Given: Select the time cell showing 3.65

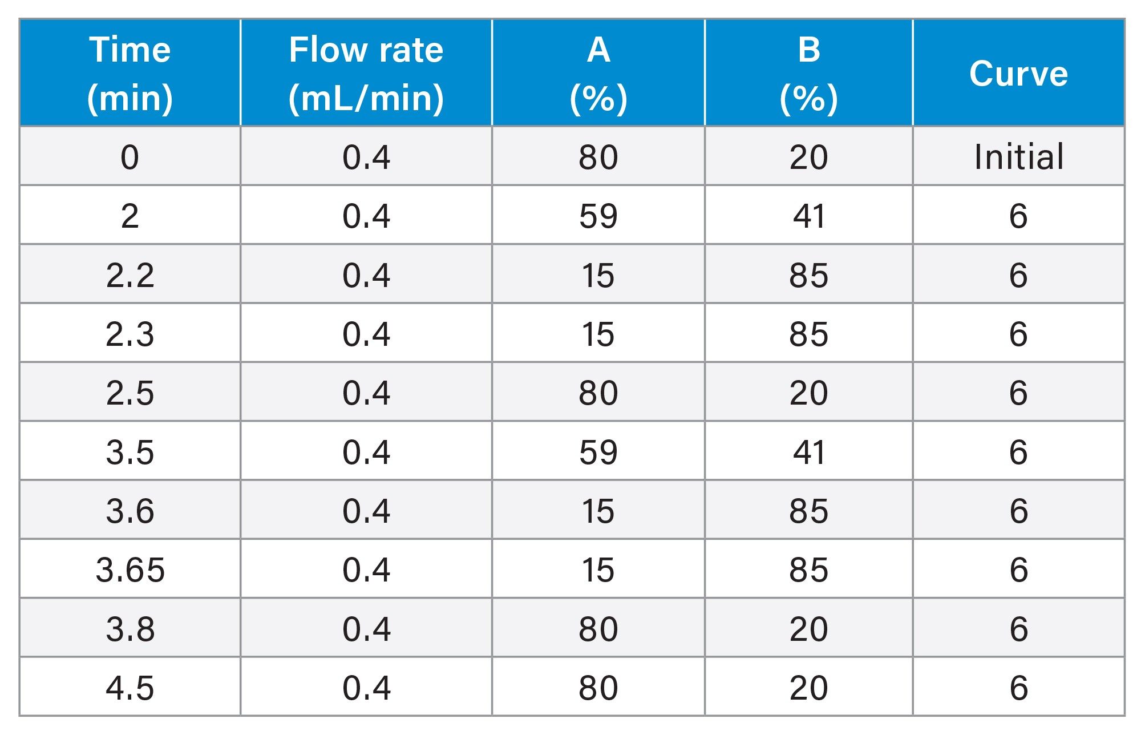Looking at the screenshot, I should coord(130,569).
